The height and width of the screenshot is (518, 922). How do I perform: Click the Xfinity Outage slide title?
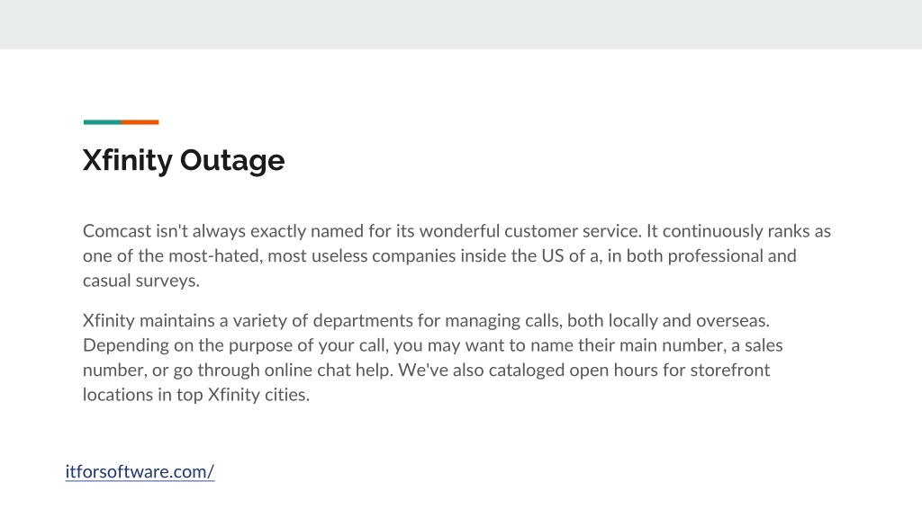[x=184, y=160]
